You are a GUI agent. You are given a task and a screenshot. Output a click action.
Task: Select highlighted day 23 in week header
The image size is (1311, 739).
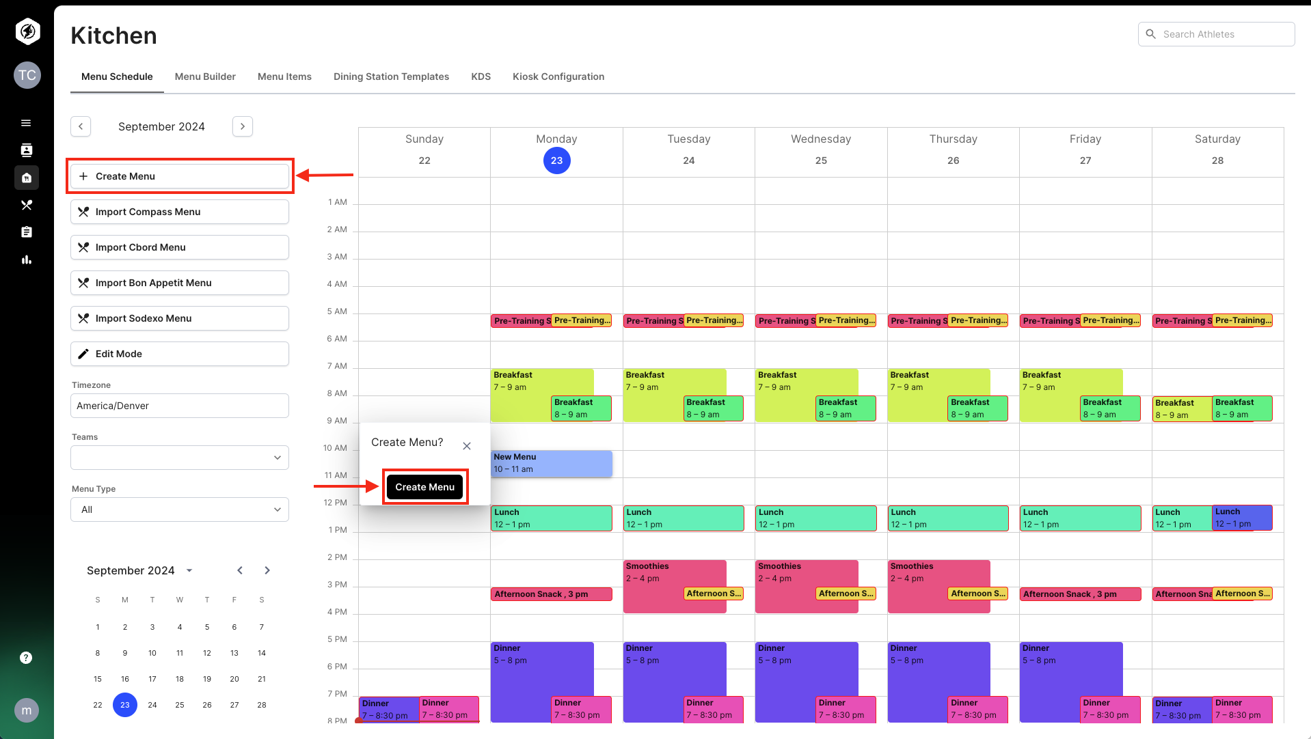coord(557,161)
